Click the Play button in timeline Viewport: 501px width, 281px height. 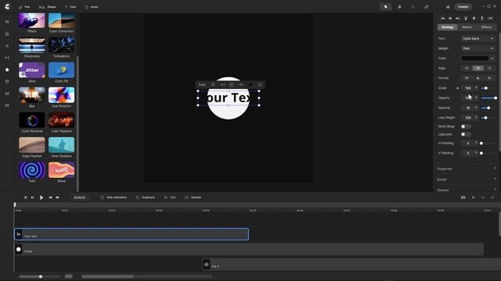coord(41,197)
